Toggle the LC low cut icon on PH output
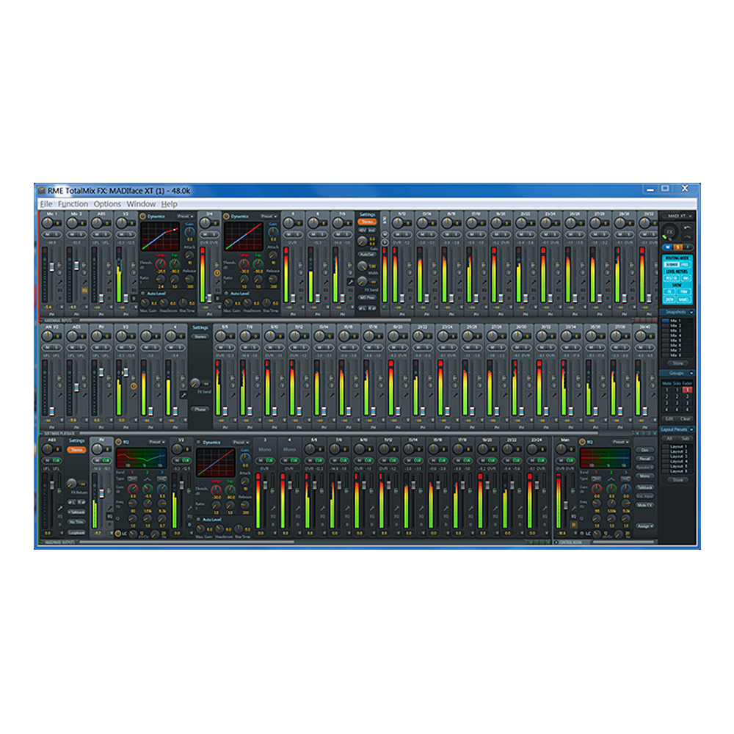 [x=118, y=533]
